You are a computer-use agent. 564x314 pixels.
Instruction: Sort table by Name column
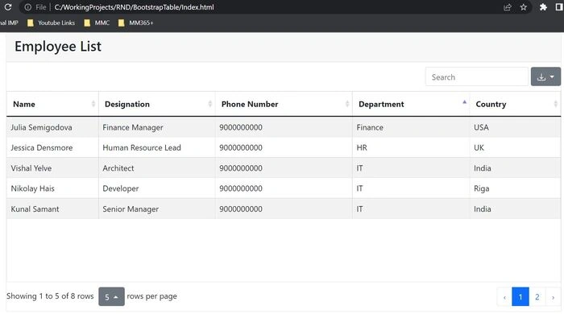(x=52, y=104)
